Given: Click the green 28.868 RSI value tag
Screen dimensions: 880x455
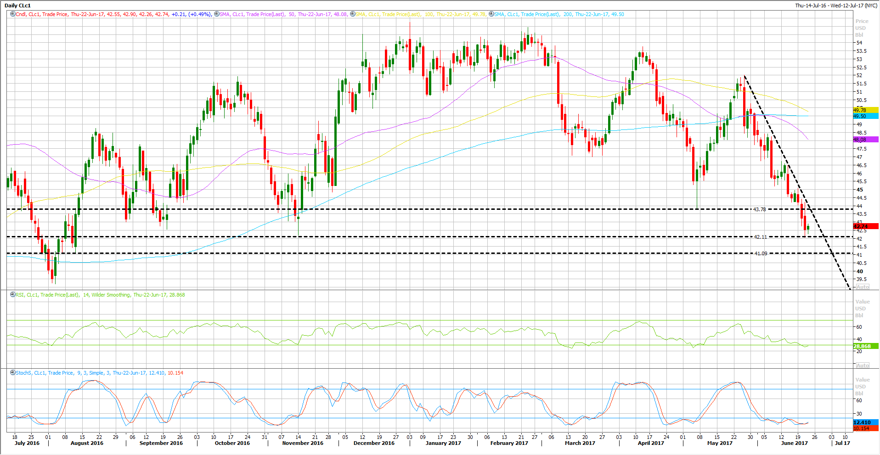Looking at the screenshot, I should (865, 346).
